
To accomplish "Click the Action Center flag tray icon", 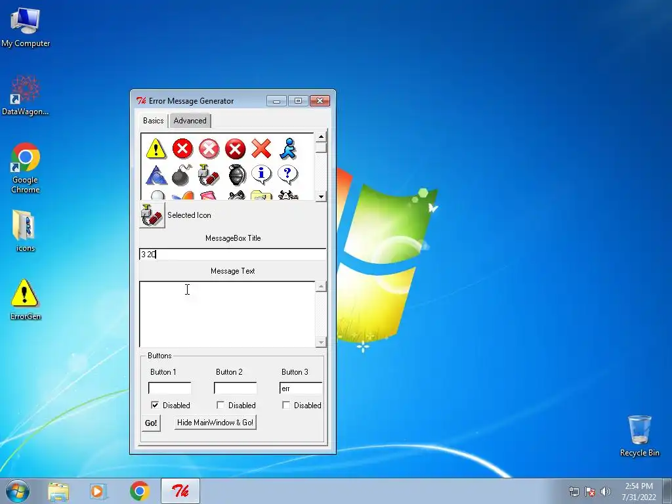I will point(590,491).
